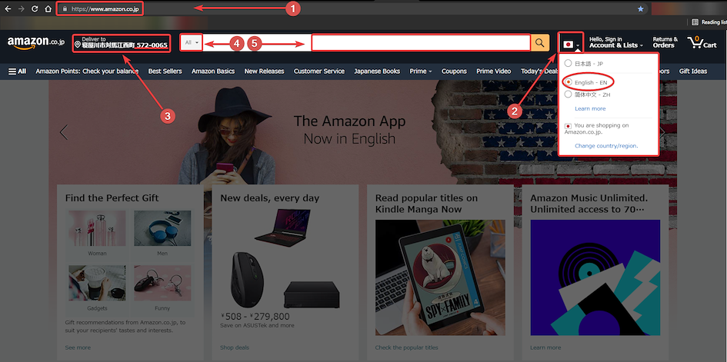Bookmark page with the star icon
The width and height of the screenshot is (727, 362).
[640, 8]
